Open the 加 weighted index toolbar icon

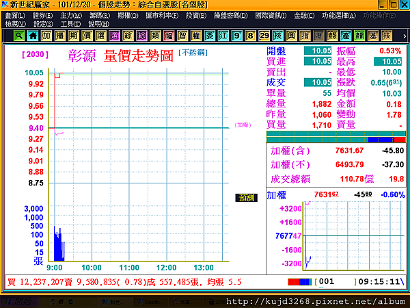46,36
